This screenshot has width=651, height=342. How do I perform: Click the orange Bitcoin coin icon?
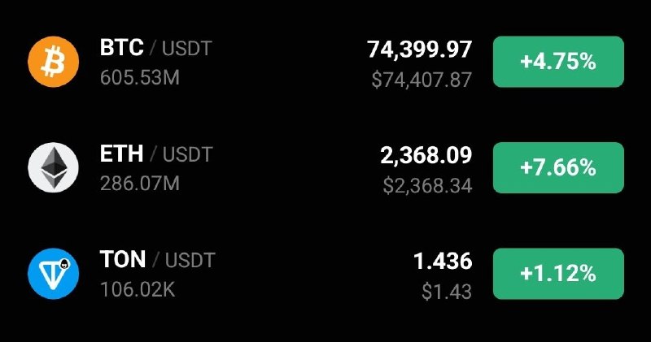(54, 62)
